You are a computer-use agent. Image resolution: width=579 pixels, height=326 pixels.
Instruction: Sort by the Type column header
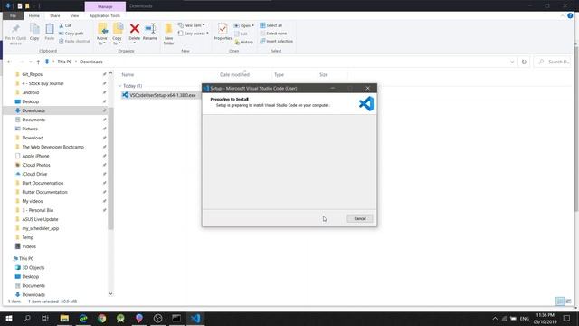pyautogui.click(x=279, y=74)
